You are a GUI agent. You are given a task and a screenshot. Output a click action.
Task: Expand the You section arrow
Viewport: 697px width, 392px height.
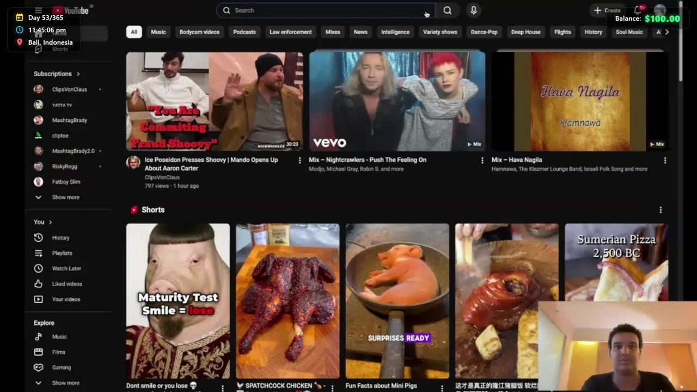point(50,222)
